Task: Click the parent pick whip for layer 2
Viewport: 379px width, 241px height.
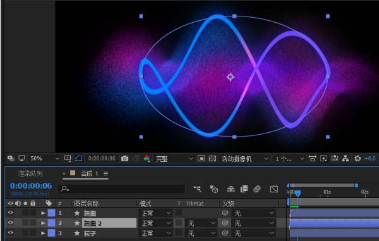Action: [225, 223]
